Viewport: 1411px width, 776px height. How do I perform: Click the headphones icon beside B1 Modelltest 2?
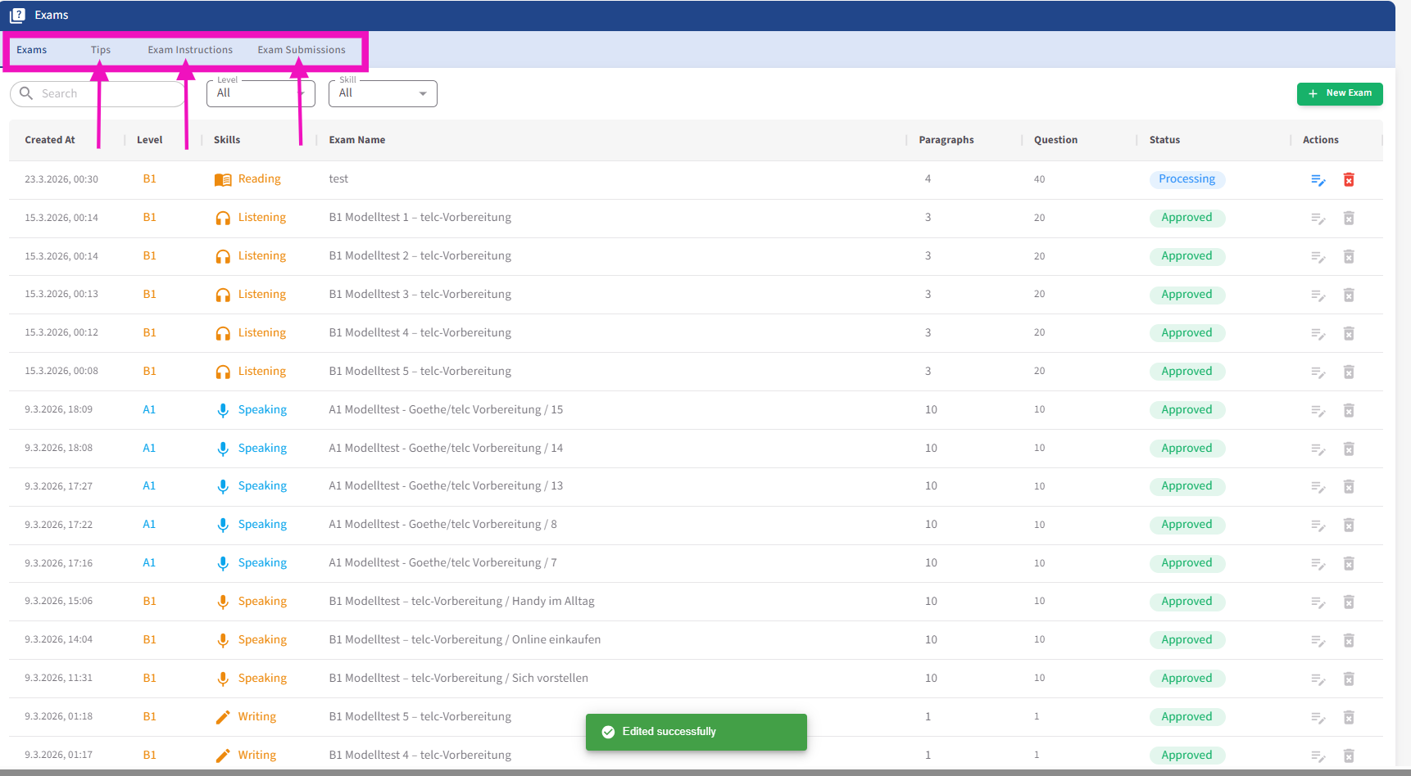click(x=223, y=256)
